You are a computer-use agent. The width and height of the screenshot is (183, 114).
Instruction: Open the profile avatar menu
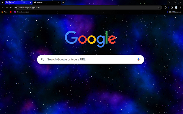[x=176, y=8]
